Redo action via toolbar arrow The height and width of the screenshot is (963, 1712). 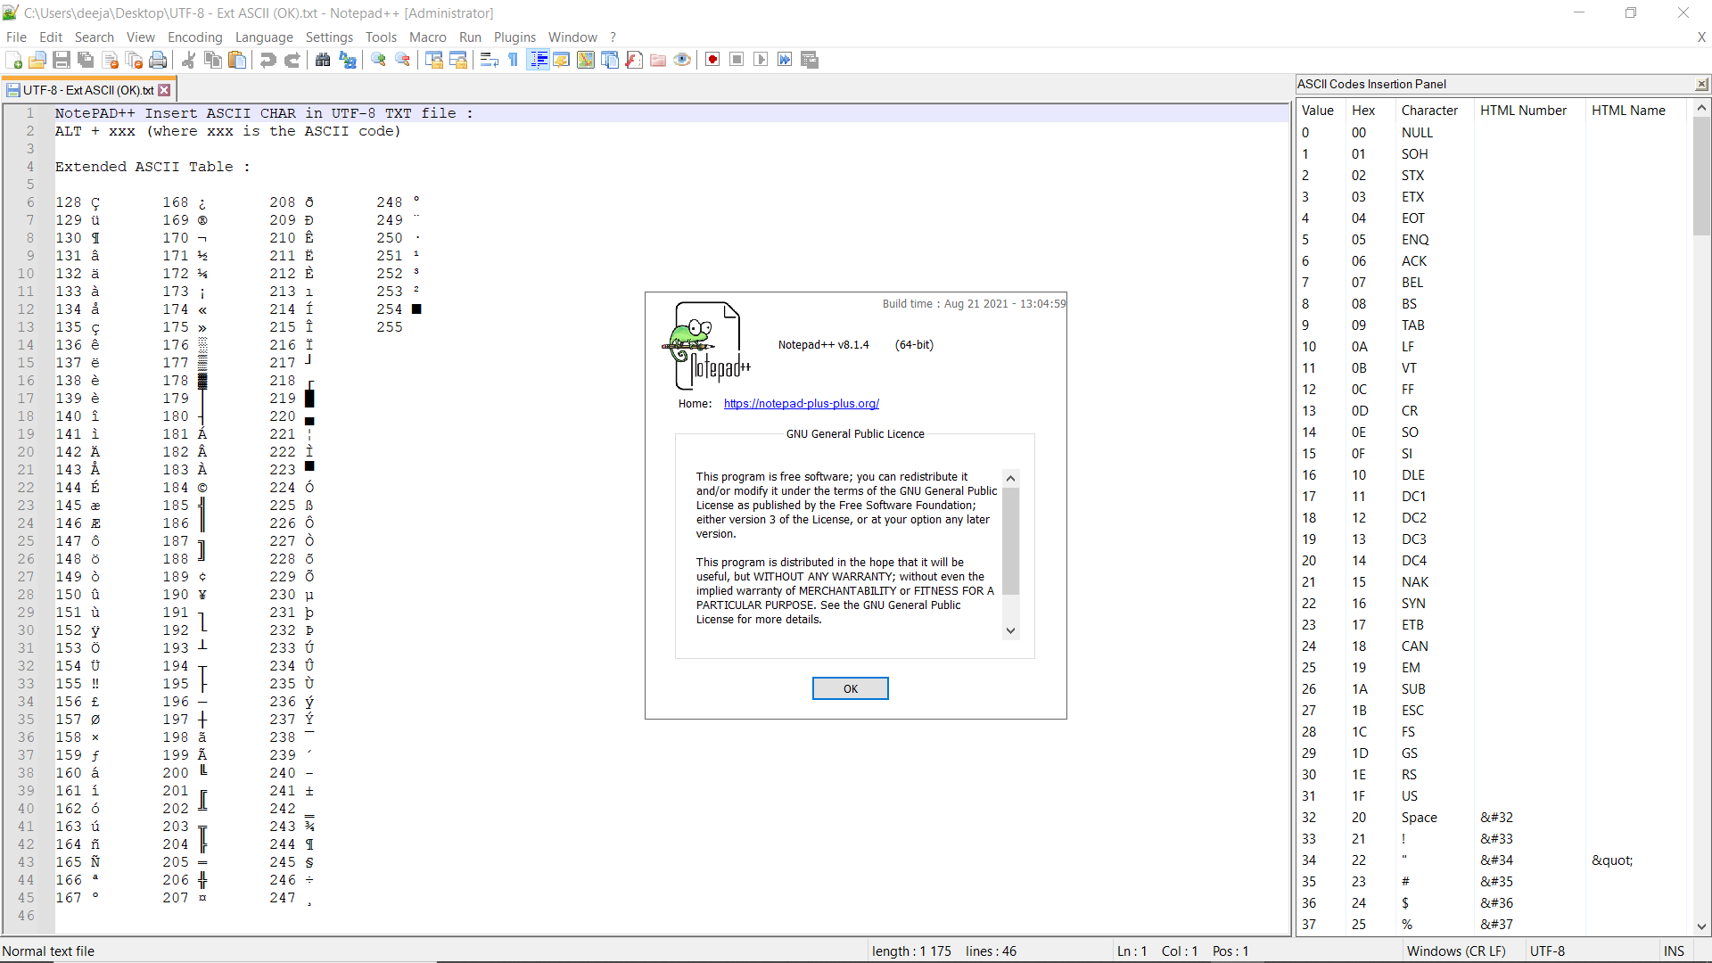point(292,60)
